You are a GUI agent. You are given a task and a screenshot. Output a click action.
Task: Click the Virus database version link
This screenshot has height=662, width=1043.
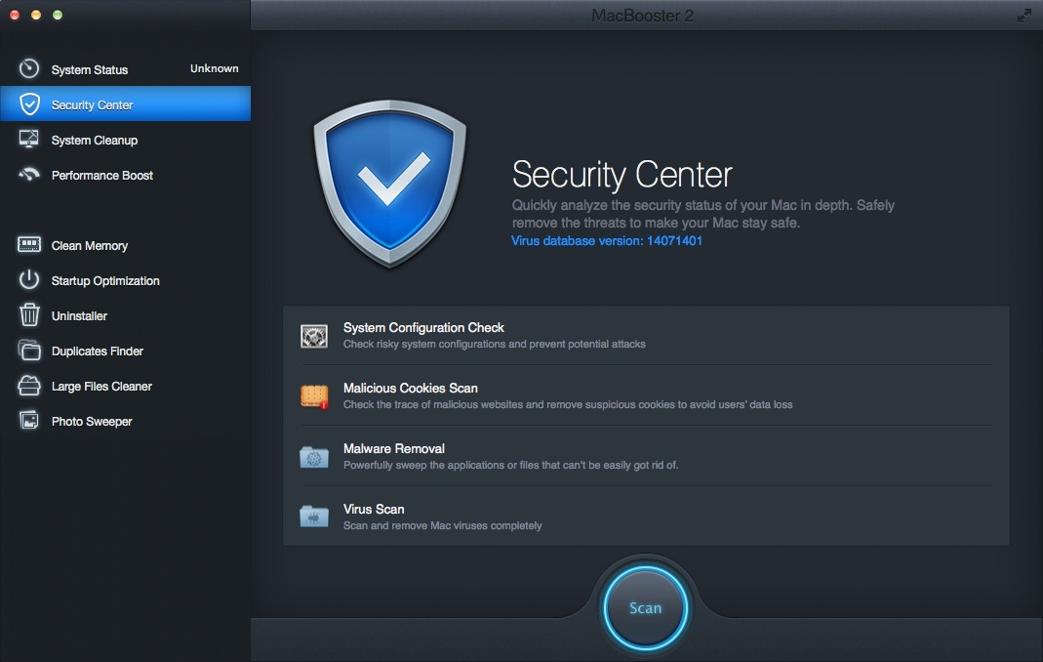coord(606,241)
